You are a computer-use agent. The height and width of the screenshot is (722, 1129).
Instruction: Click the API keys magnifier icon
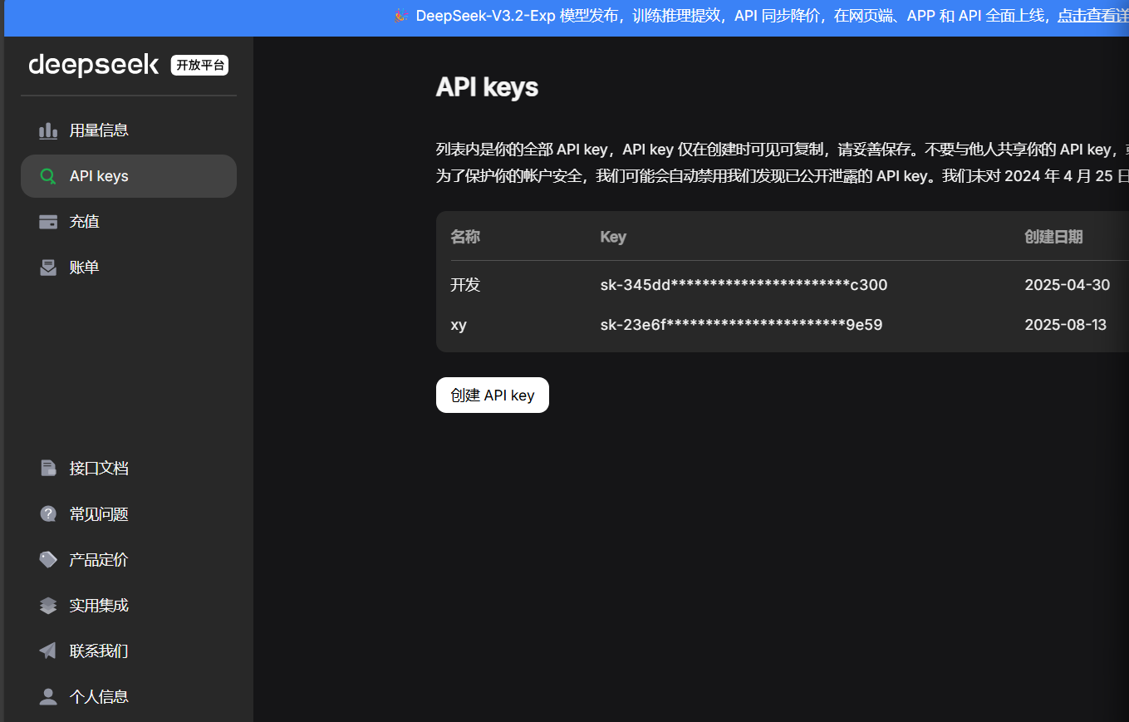48,176
